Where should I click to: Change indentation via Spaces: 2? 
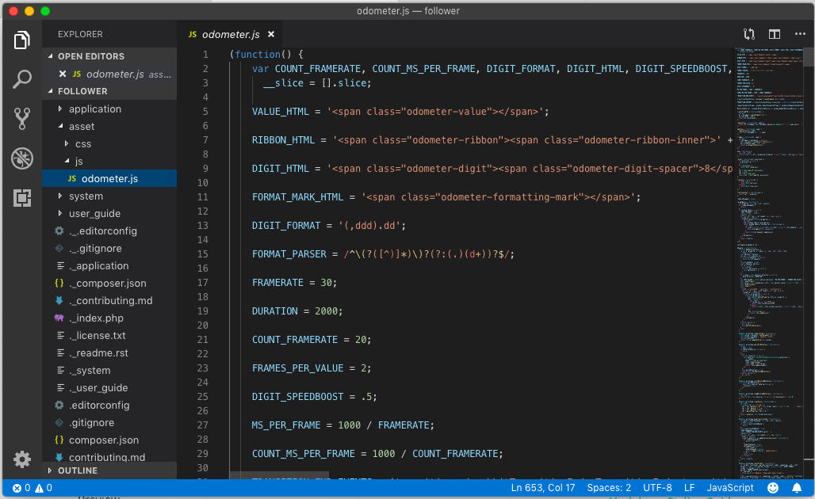609,488
